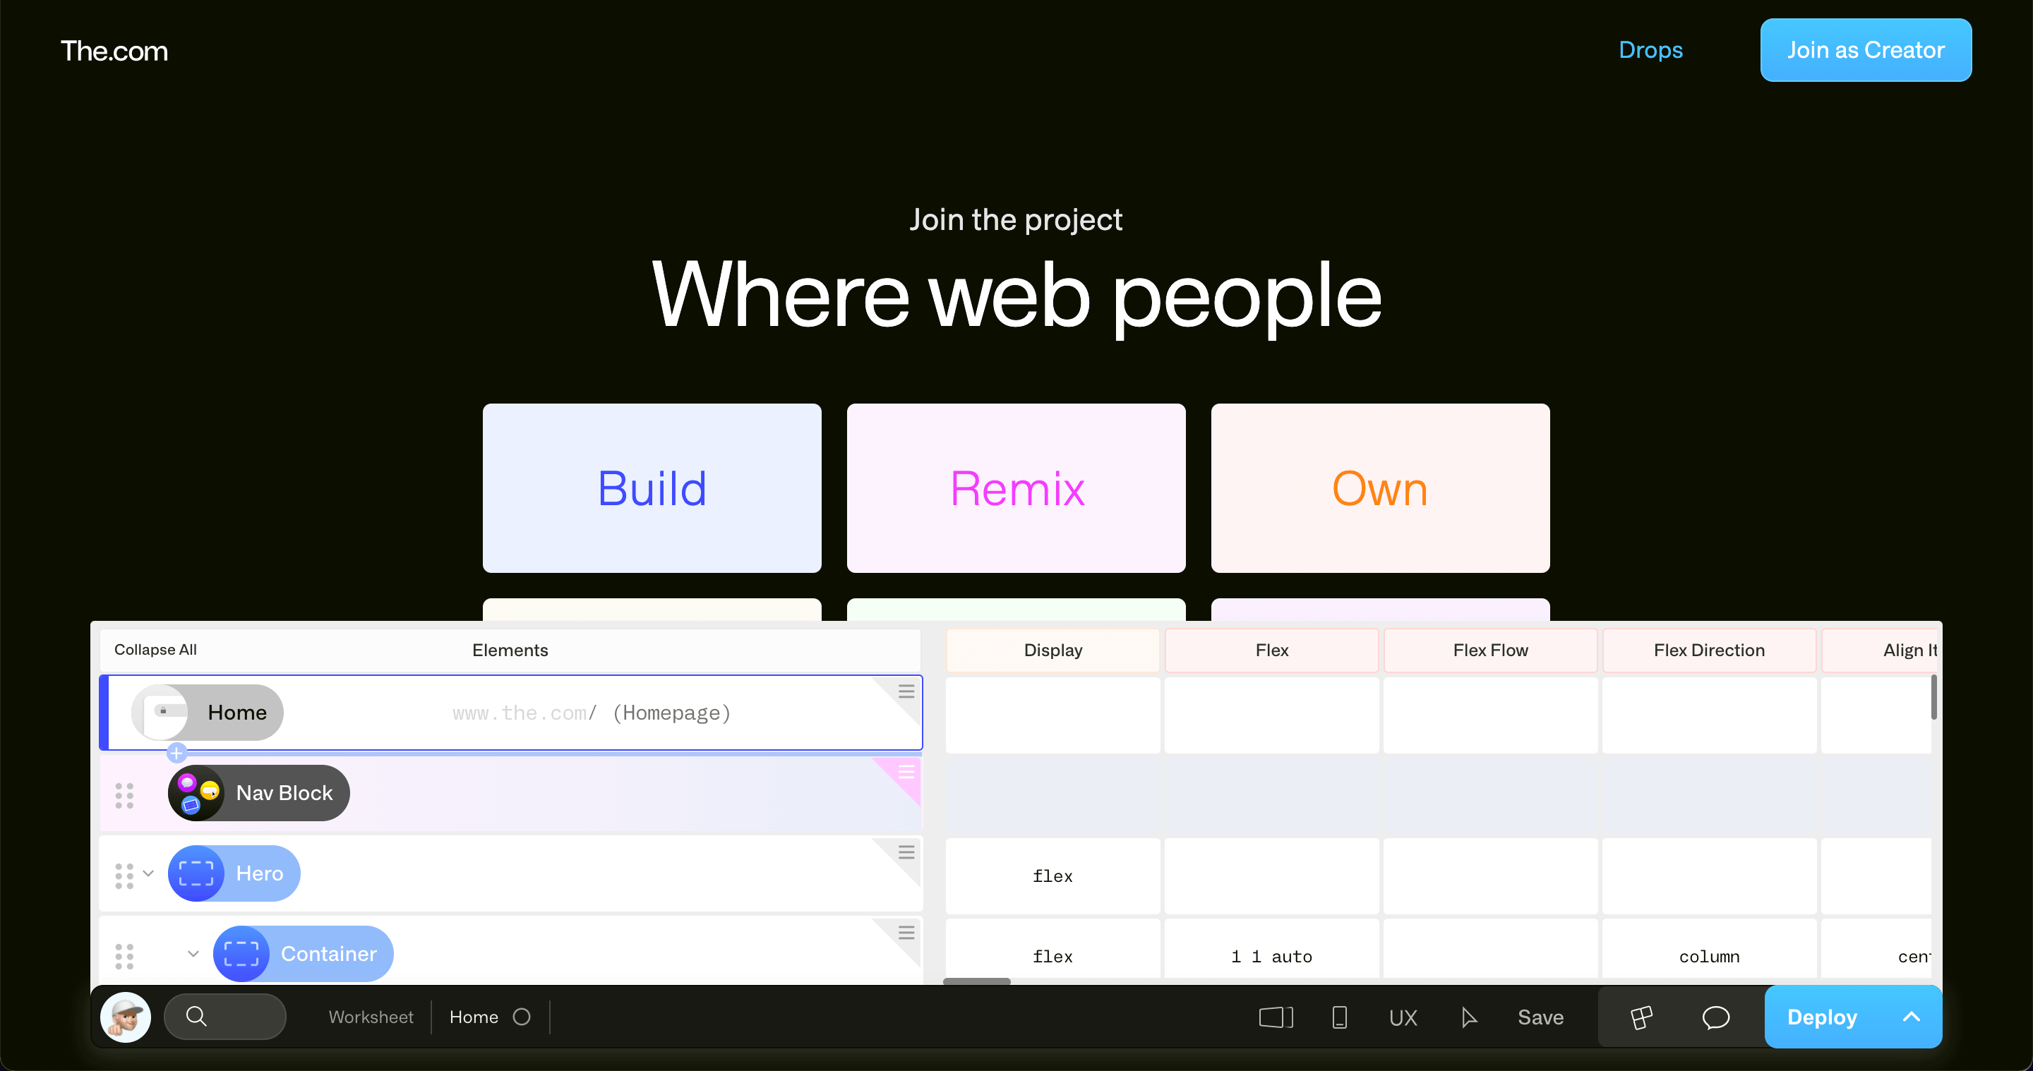Click the user avatar in bottom toolbar
2033x1071 pixels.
pos(126,1017)
